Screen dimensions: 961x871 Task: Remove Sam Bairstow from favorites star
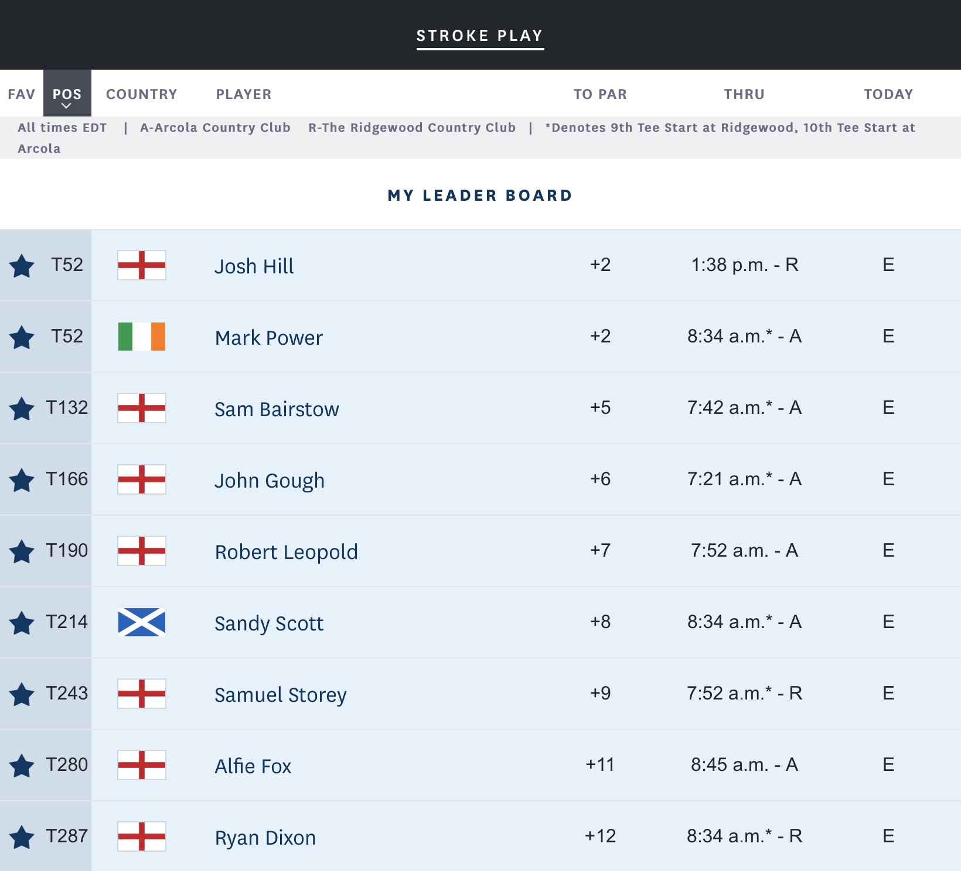22,409
